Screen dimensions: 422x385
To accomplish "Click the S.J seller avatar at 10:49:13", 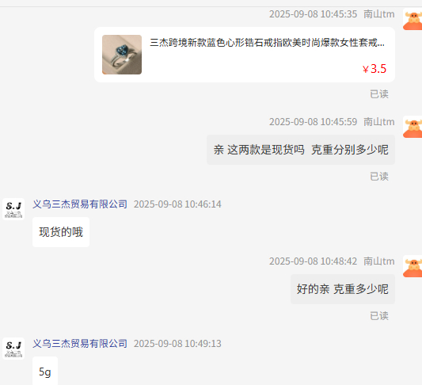I will [13, 349].
